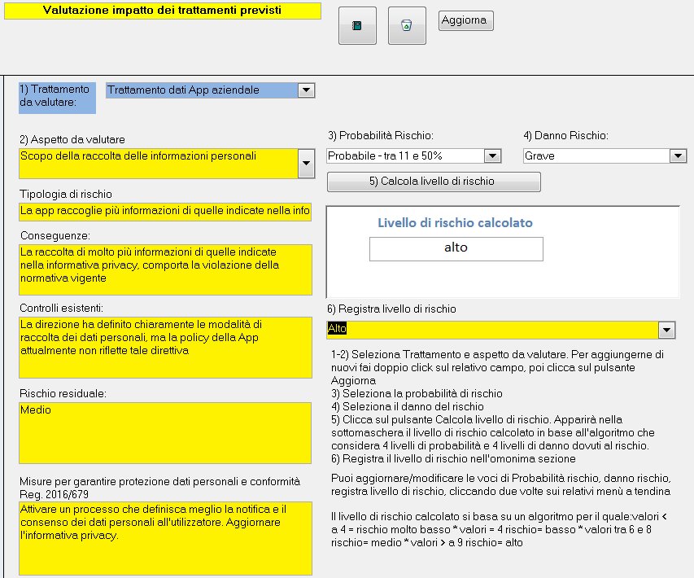Click the Misure per garantire protezione text area
The height and width of the screenshot is (578, 694).
pyautogui.click(x=165, y=537)
